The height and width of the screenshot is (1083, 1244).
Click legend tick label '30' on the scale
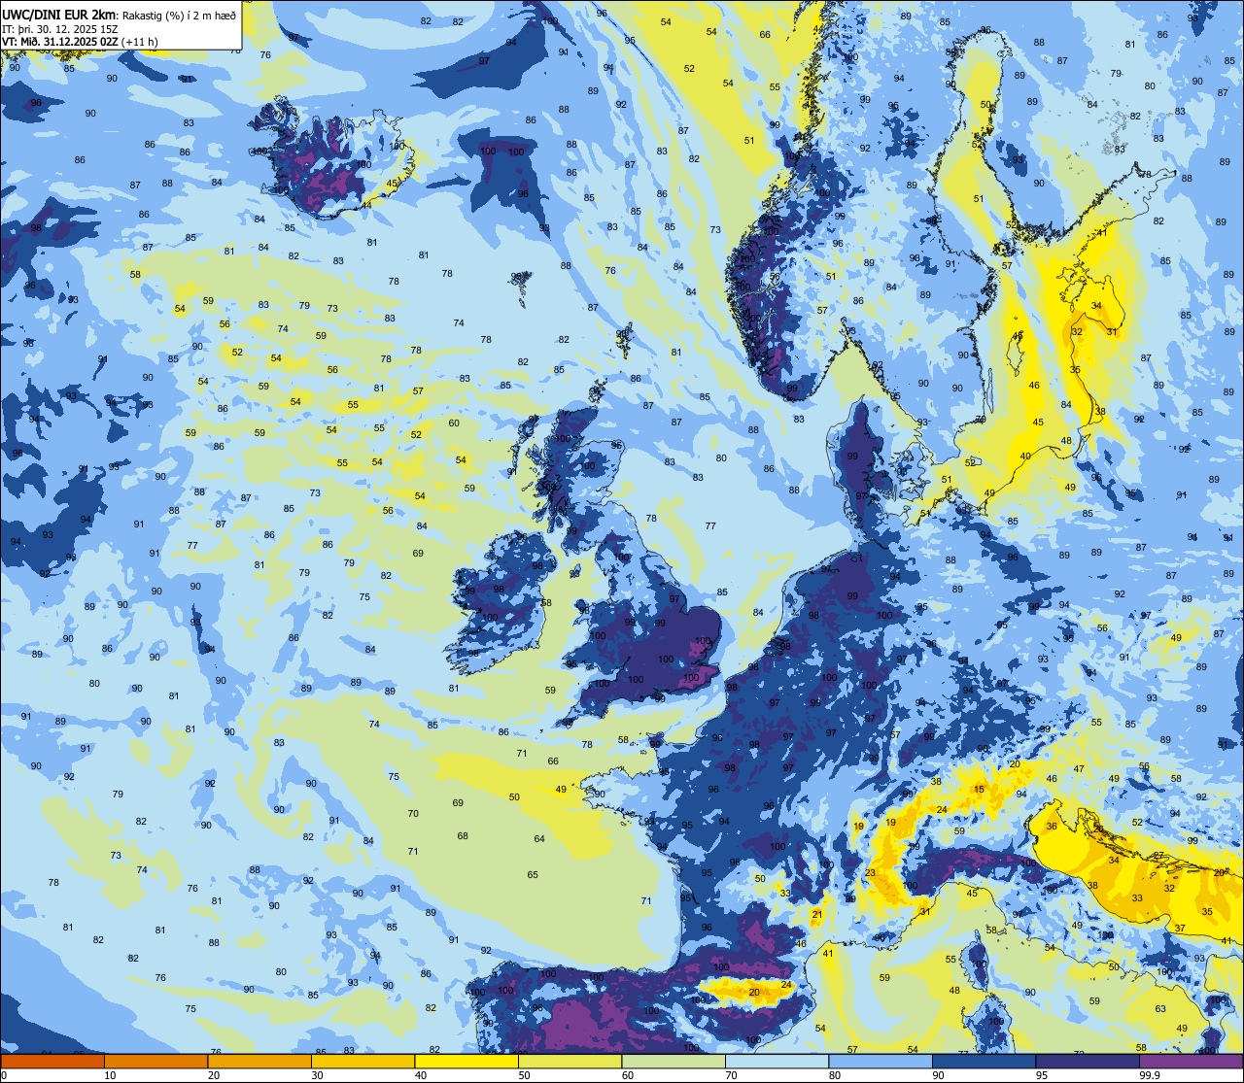(x=317, y=1075)
